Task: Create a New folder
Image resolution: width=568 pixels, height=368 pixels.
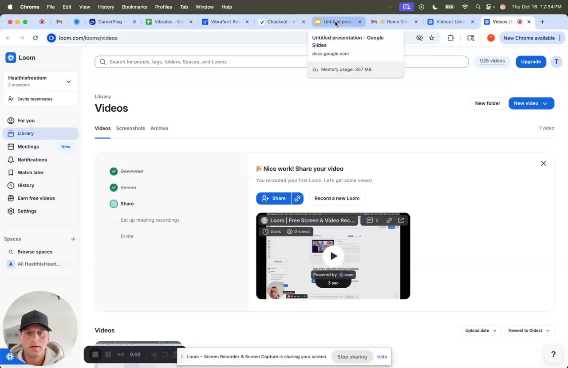Action: 488,103
